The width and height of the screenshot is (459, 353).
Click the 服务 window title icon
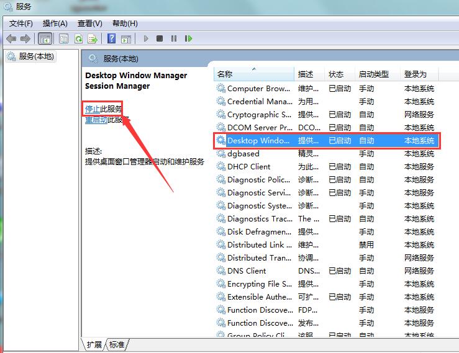pos(8,6)
